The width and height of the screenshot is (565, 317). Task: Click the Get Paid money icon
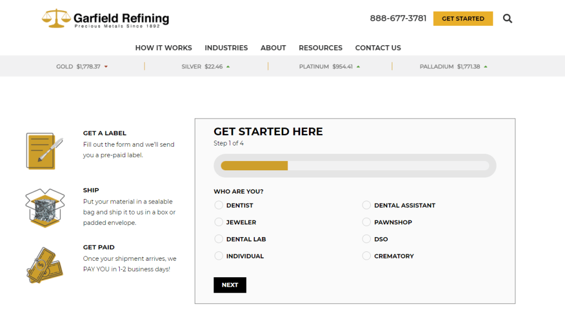click(45, 265)
